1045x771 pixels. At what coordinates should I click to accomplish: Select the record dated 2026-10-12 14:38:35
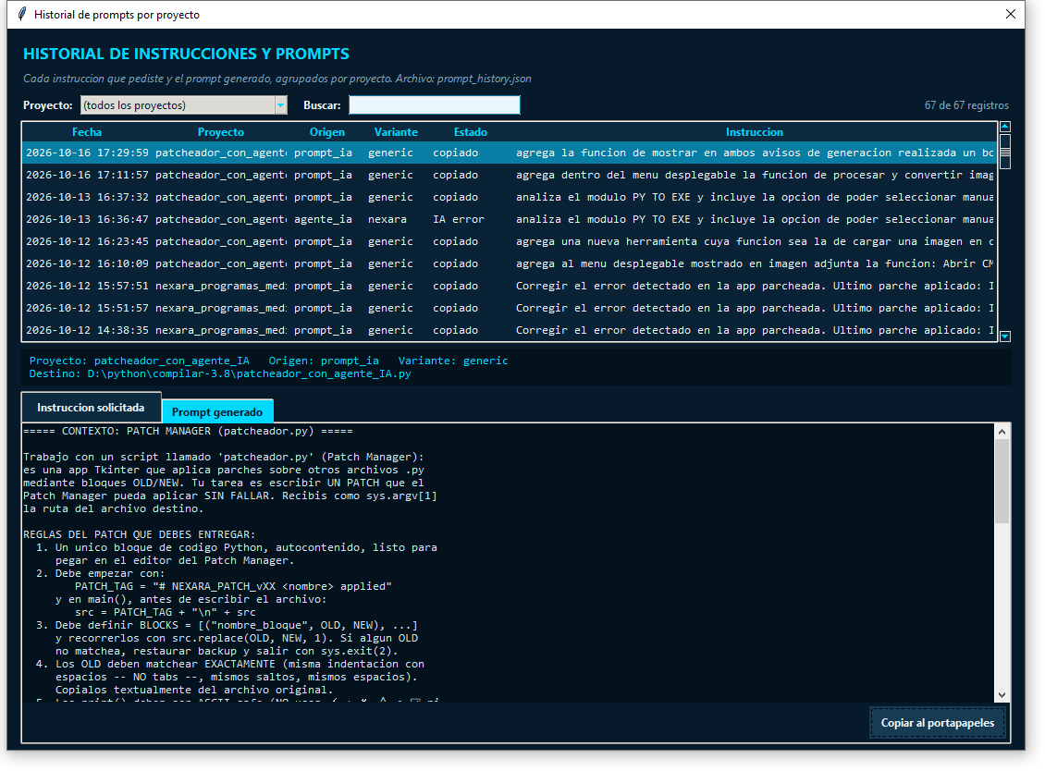point(510,330)
